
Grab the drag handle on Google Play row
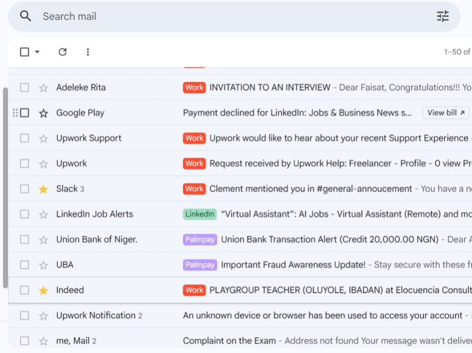pyautogui.click(x=15, y=113)
